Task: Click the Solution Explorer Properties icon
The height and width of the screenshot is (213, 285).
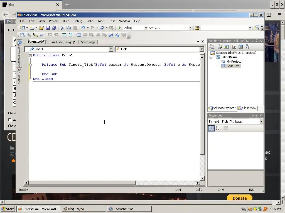Action: click(212, 47)
